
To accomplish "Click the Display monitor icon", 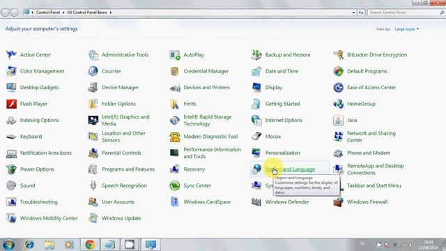I will pos(256,87).
